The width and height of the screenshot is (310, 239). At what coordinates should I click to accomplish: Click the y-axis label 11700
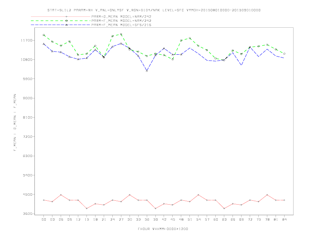[26, 40]
